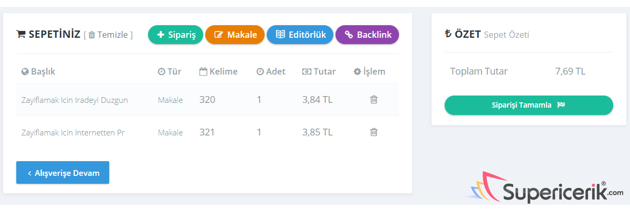Open Zayiflamak Icin Internetten Pr title

(x=73, y=132)
